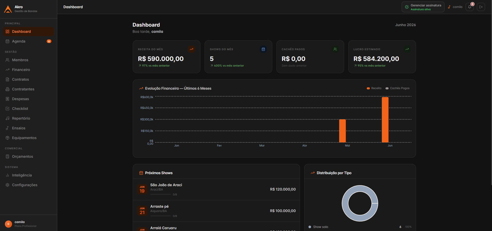Open the São João de Araci show
The width and height of the screenshot is (492, 231).
pyautogui.click(x=216, y=190)
